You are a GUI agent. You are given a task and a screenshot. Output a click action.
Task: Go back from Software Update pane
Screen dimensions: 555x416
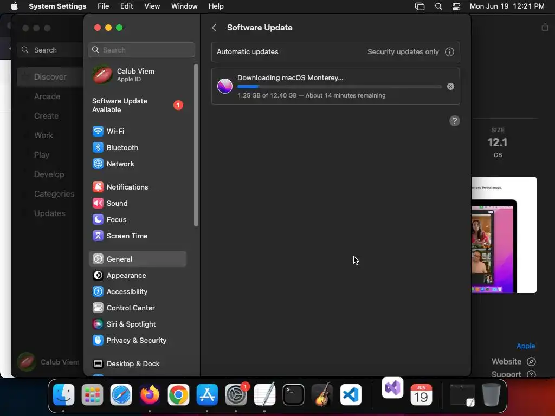[x=214, y=28]
